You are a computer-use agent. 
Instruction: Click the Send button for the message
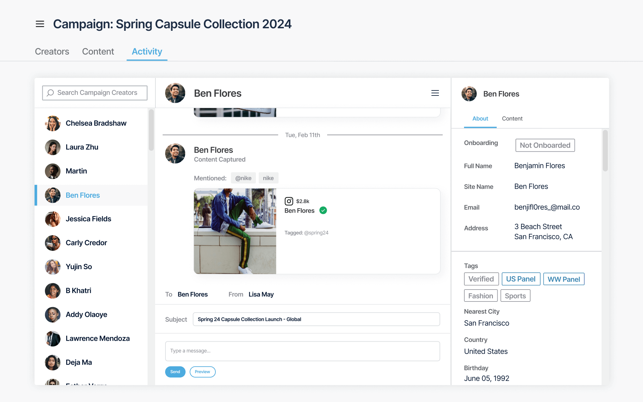(x=175, y=372)
